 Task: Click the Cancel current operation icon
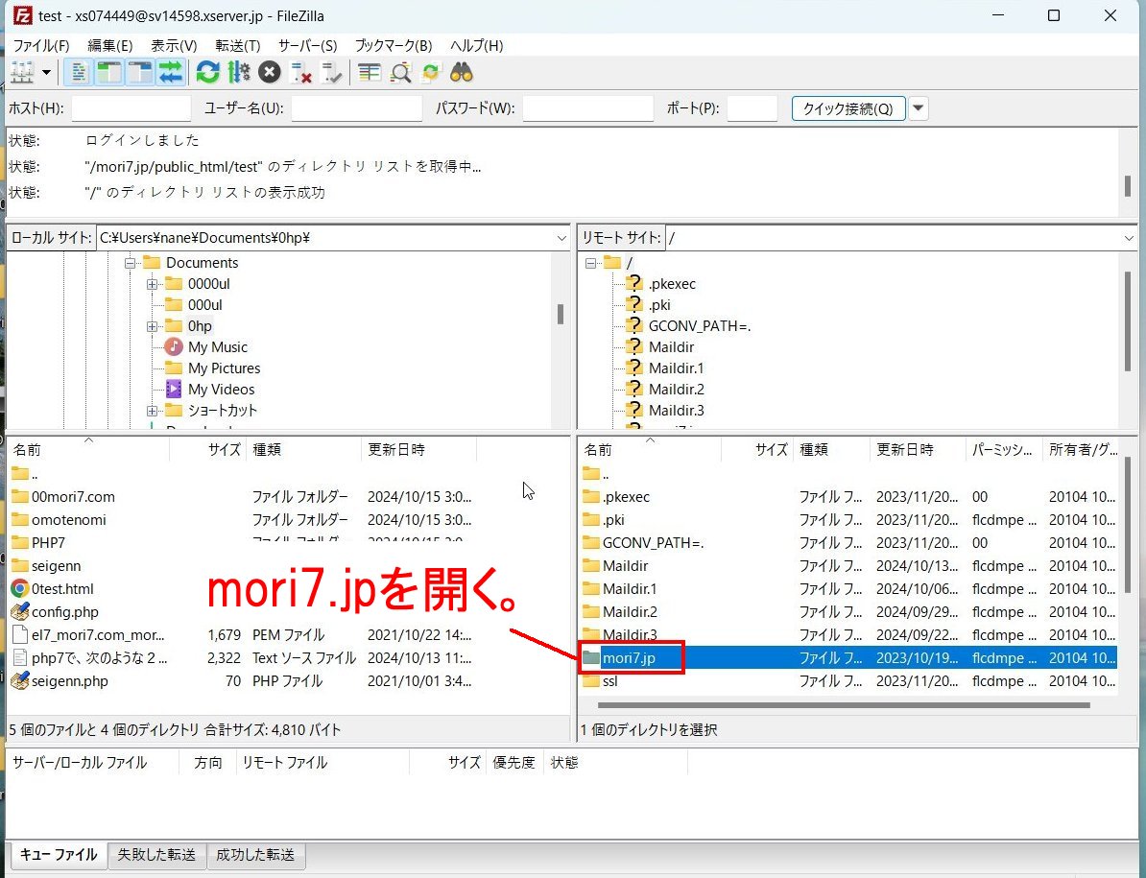point(270,72)
